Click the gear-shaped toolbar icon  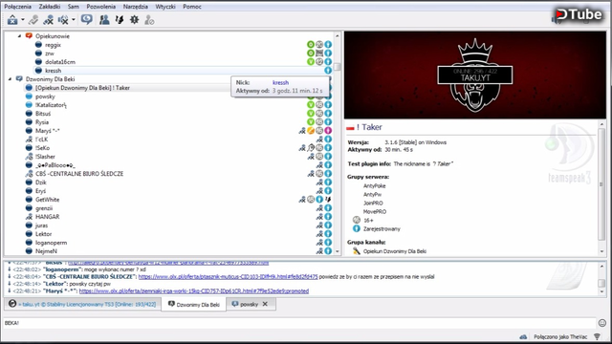click(x=134, y=19)
